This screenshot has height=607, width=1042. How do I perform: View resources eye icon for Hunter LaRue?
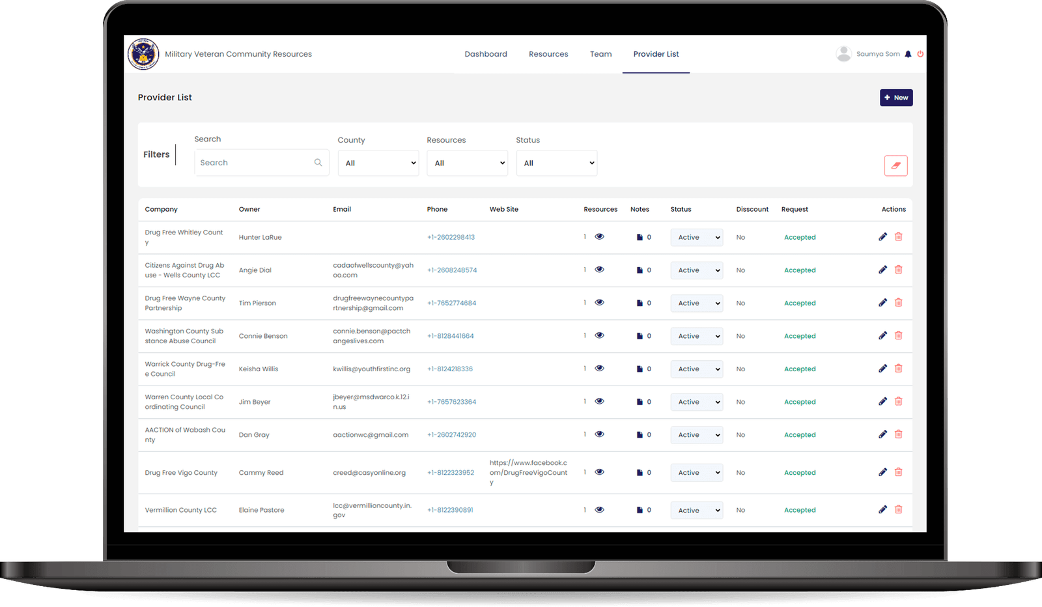(x=599, y=237)
